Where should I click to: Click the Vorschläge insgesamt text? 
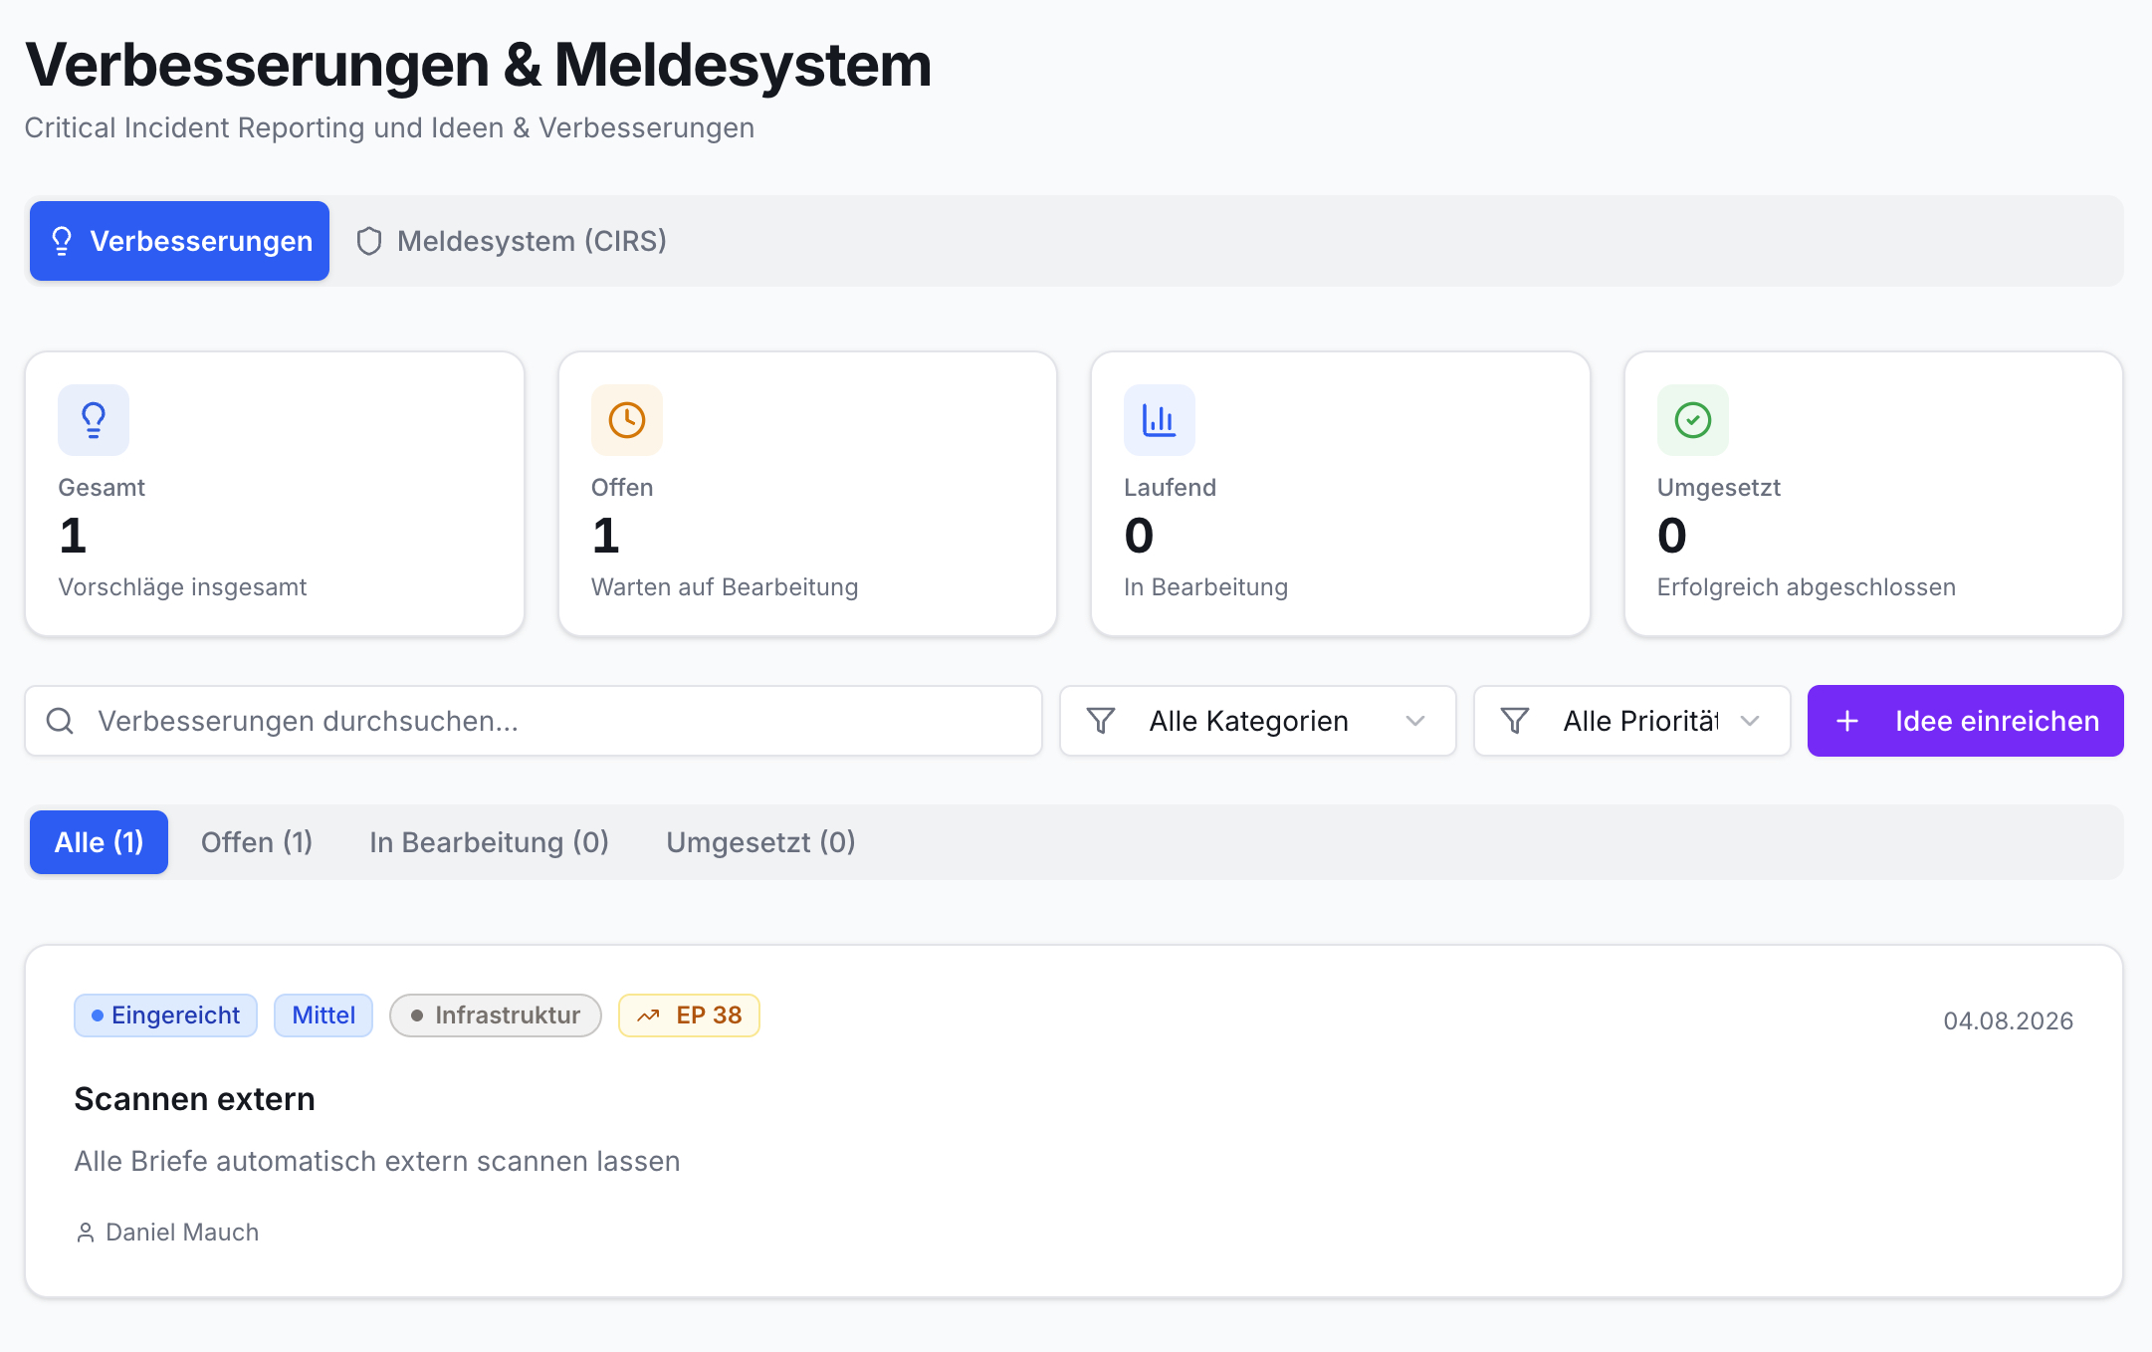182,587
